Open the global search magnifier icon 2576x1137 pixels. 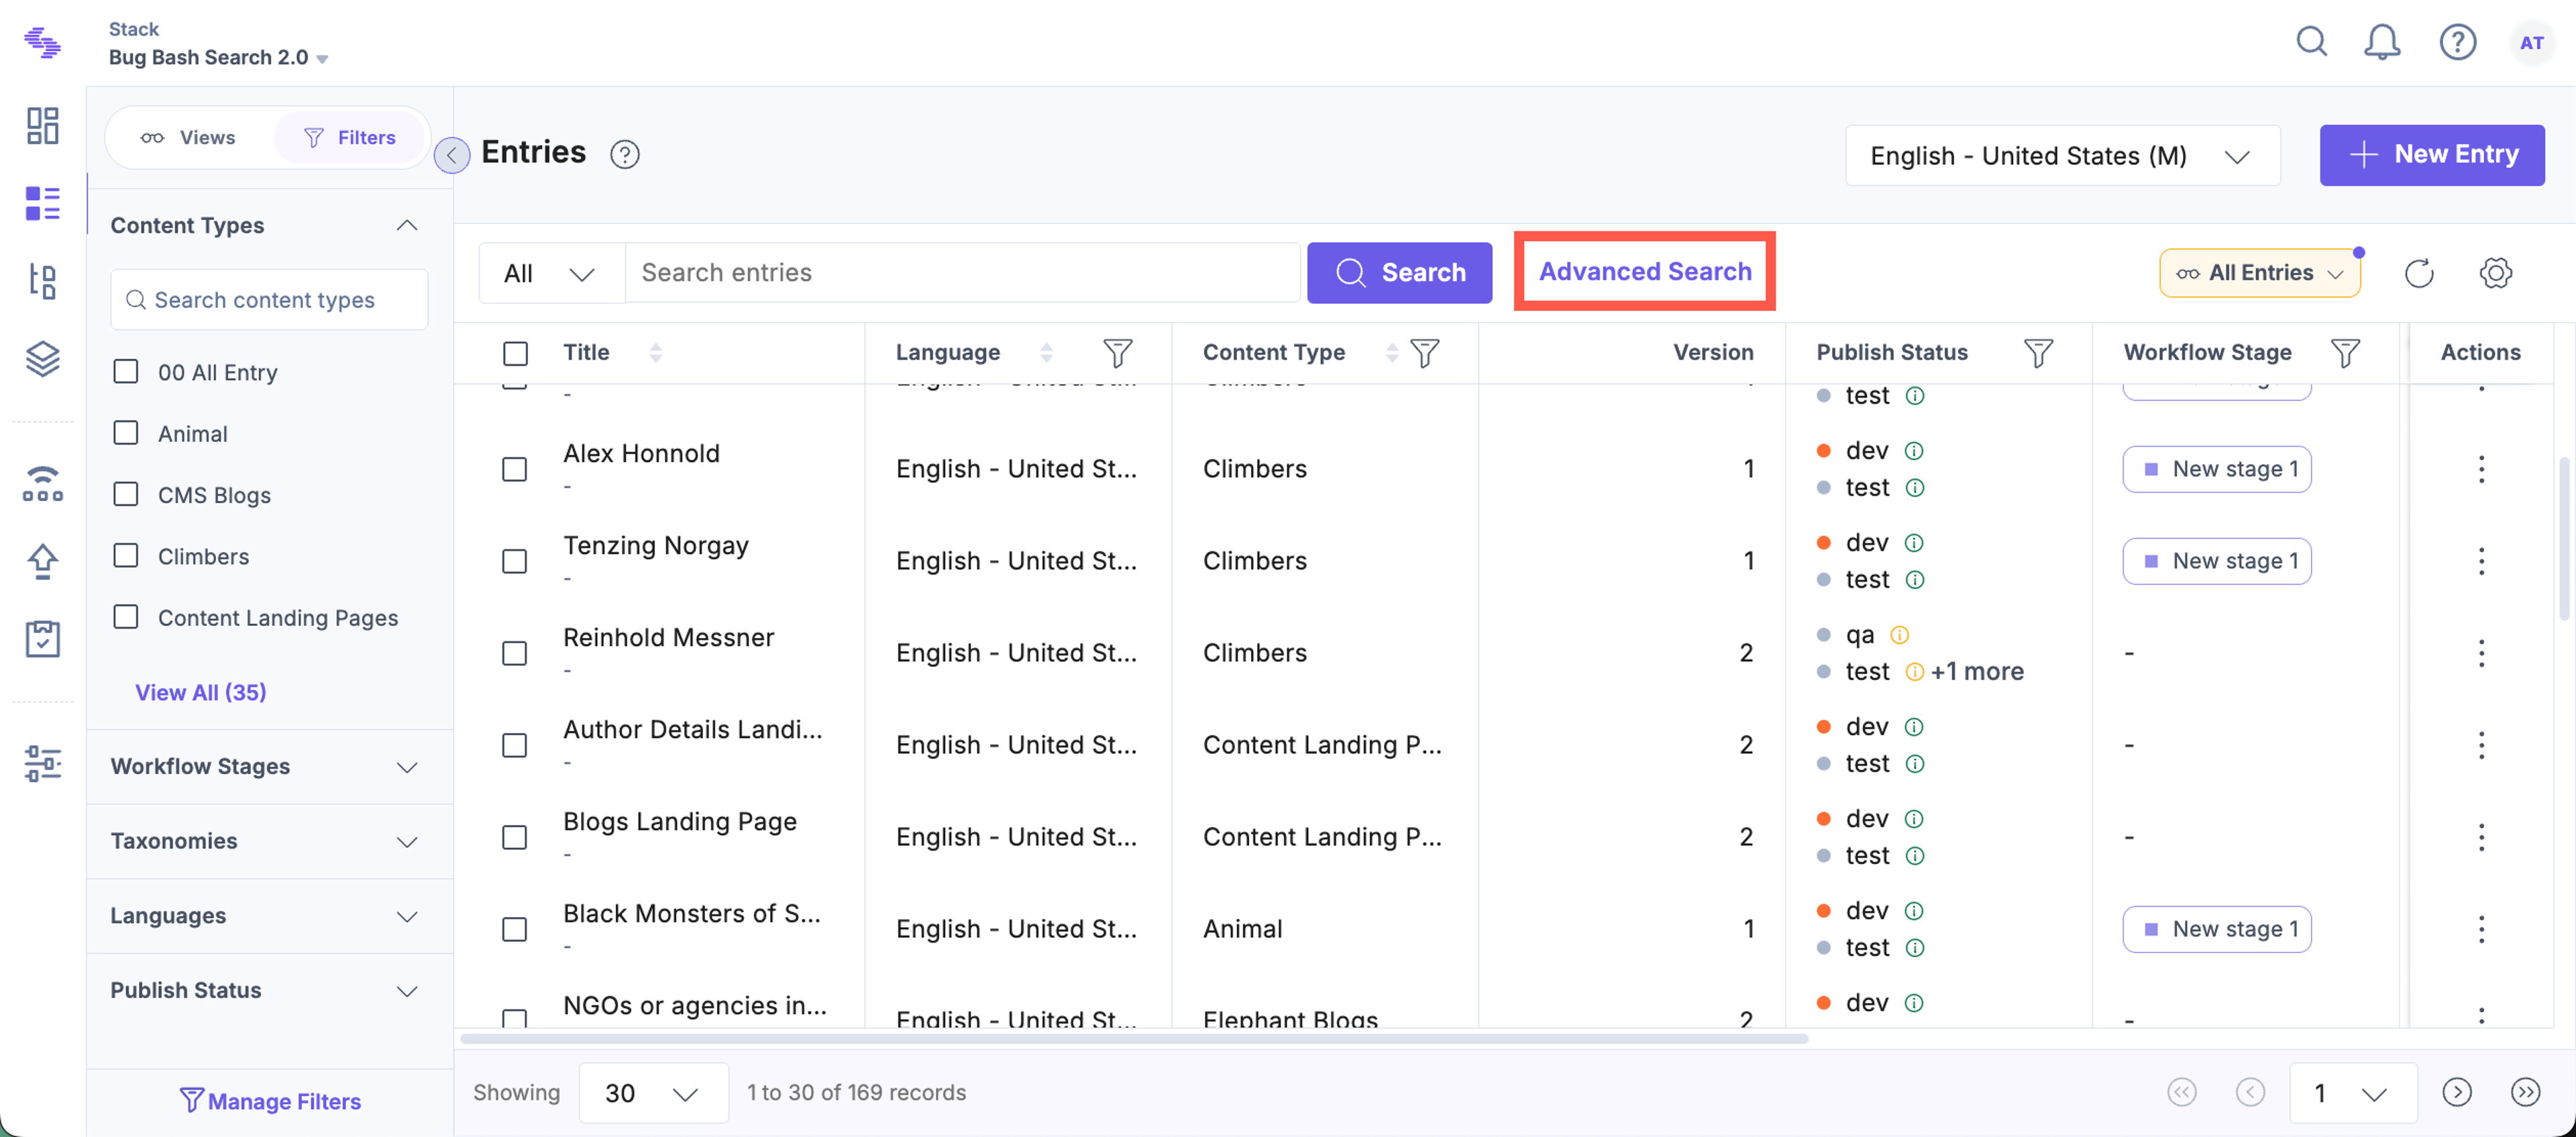click(2311, 42)
